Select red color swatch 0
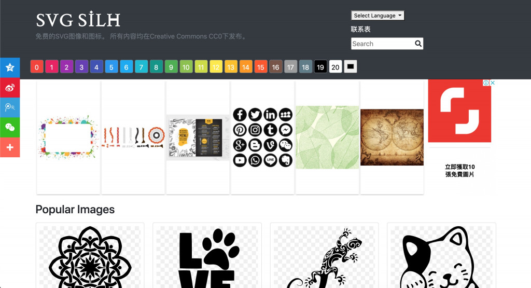Image resolution: width=531 pixels, height=288 pixels. pos(37,67)
